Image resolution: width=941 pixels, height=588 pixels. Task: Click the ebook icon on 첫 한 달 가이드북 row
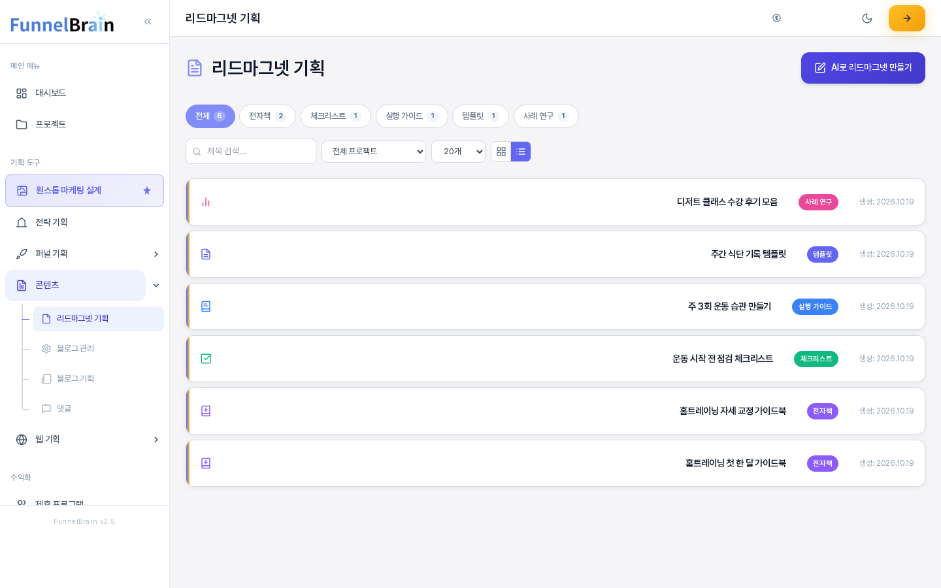[206, 464]
